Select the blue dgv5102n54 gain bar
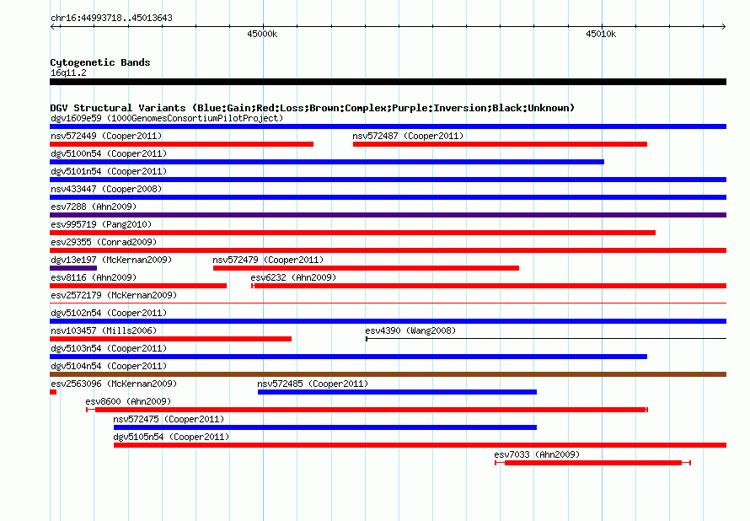 (x=388, y=321)
